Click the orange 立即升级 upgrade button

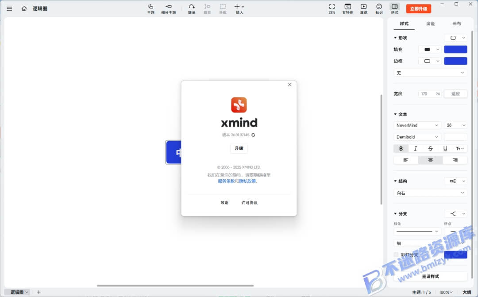pos(419,8)
